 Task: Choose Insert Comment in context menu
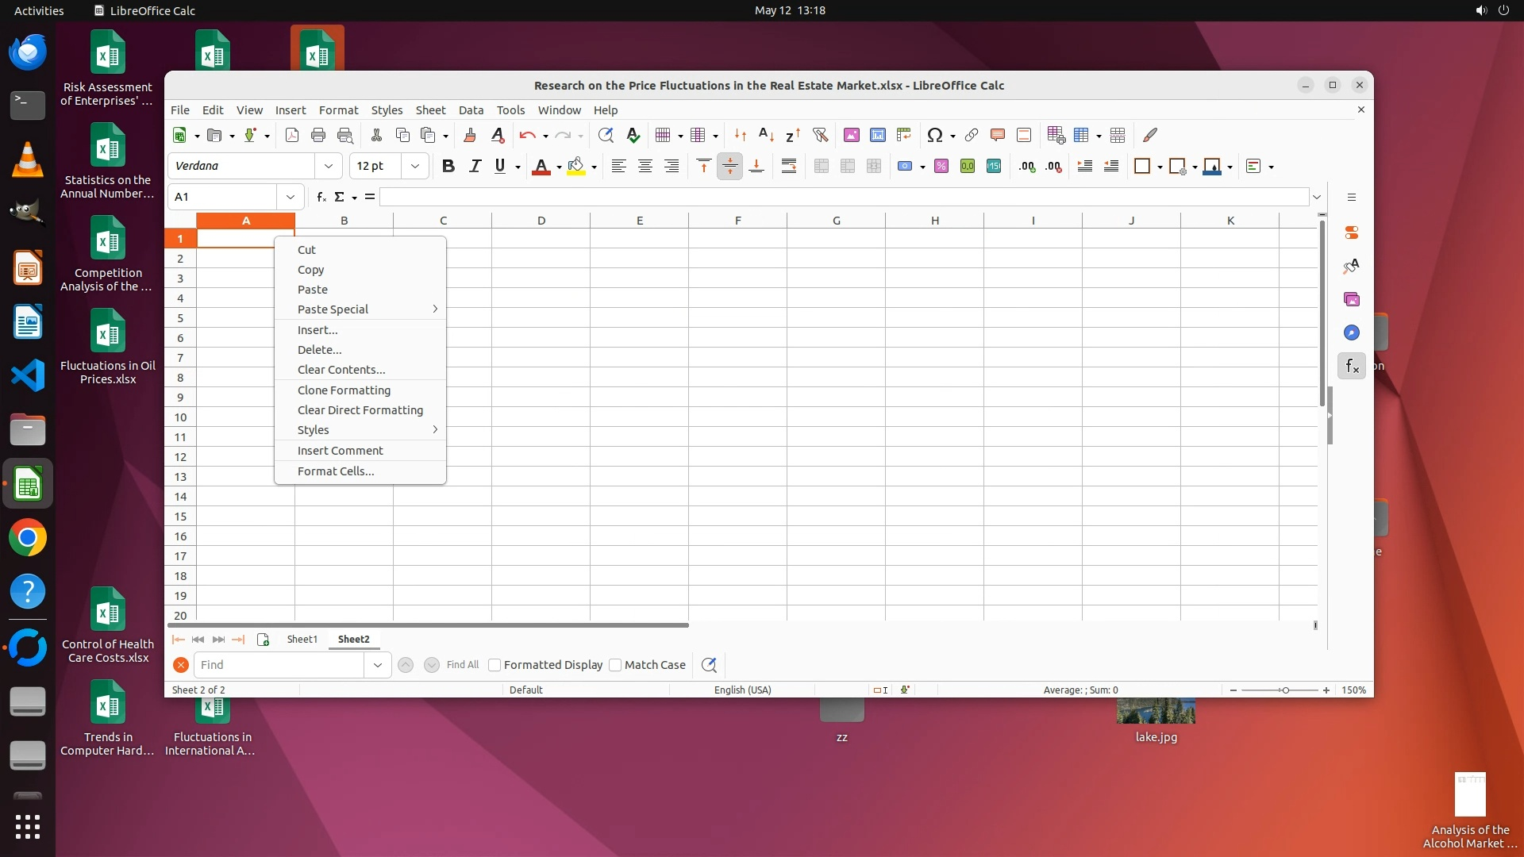pyautogui.click(x=340, y=451)
